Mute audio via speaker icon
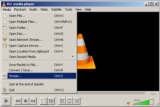The image size is (160, 107). (x=129, y=103)
